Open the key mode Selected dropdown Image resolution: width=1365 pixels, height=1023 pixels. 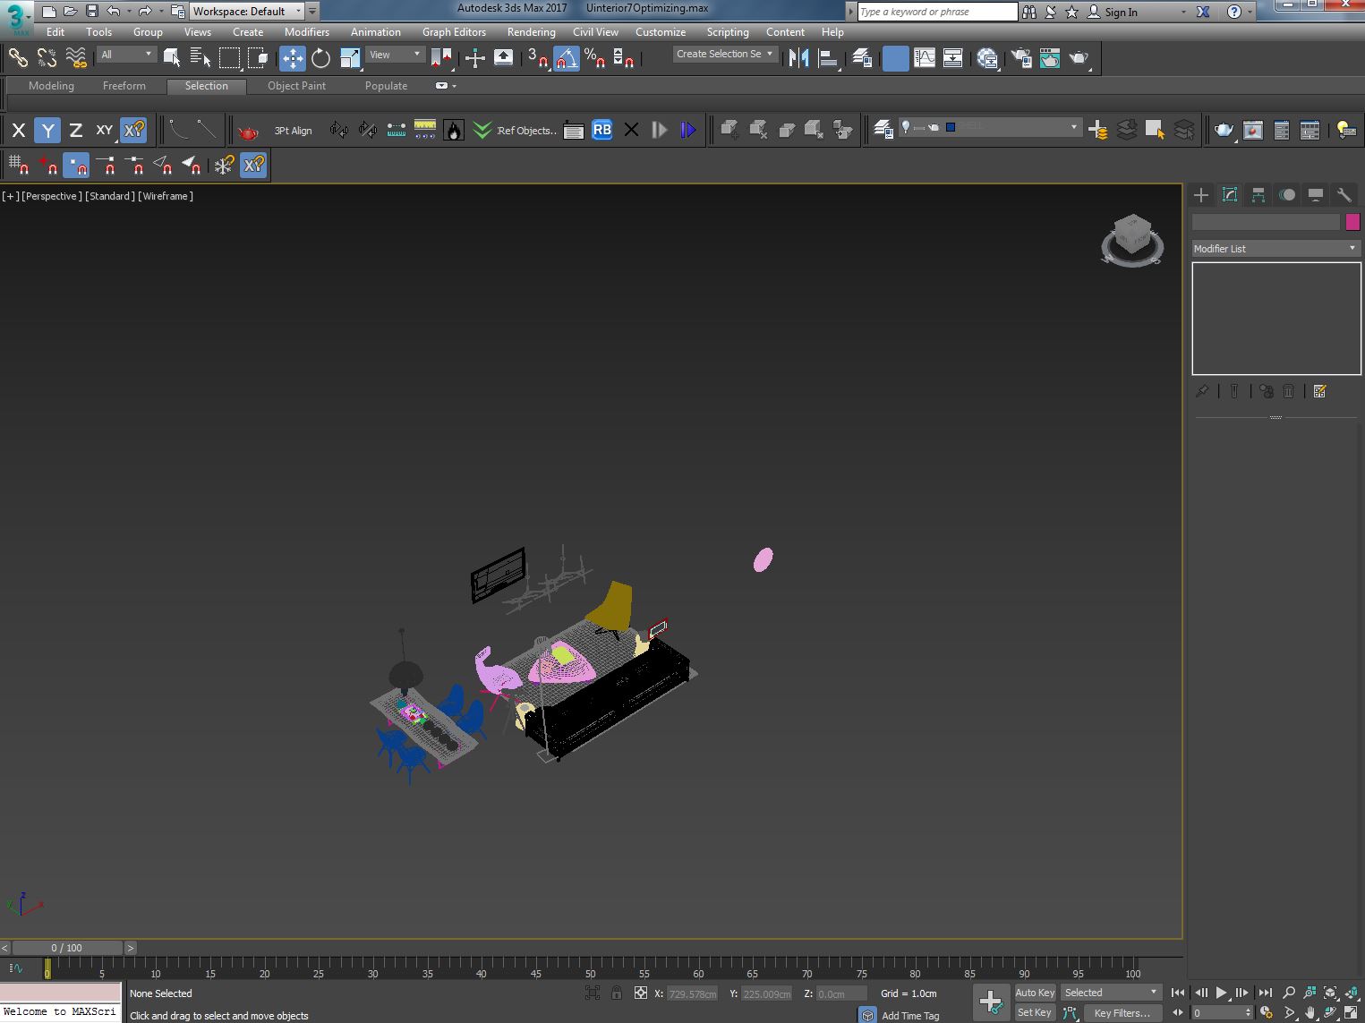1111,993
